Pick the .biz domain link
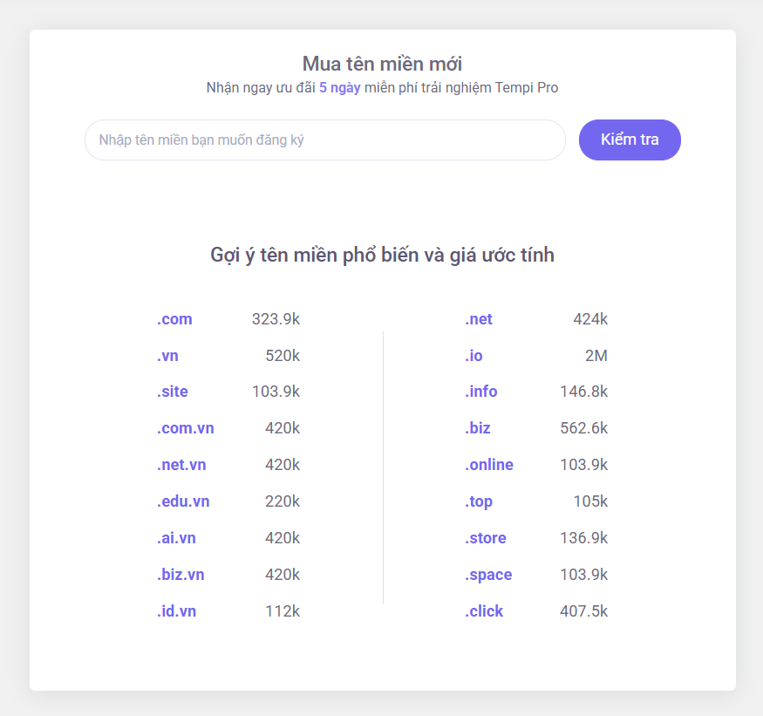763x716 pixels. pos(477,428)
